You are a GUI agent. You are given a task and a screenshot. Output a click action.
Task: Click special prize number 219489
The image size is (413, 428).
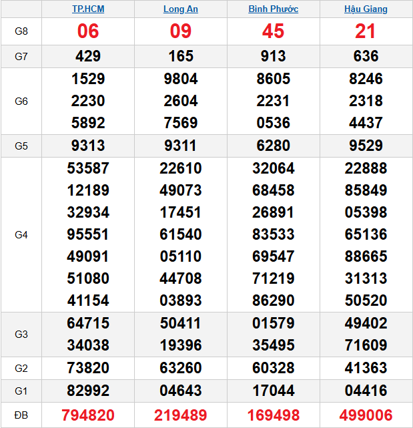pyautogui.click(x=180, y=415)
